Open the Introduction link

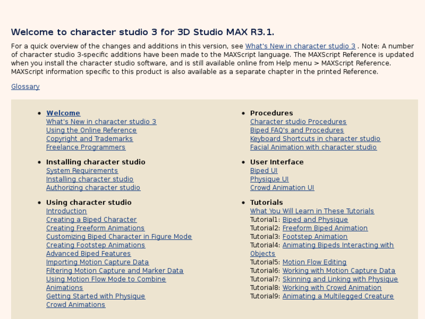(x=67, y=211)
